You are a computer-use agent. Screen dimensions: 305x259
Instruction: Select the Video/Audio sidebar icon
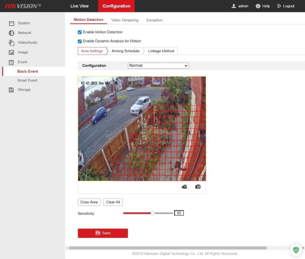(12, 43)
